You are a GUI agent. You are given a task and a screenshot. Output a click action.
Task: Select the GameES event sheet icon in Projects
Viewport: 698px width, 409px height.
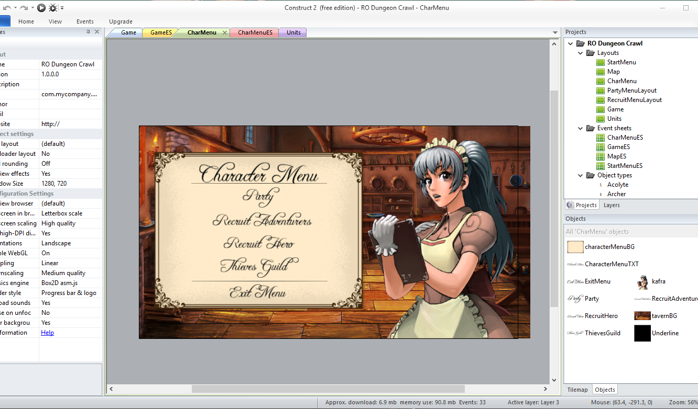point(601,147)
